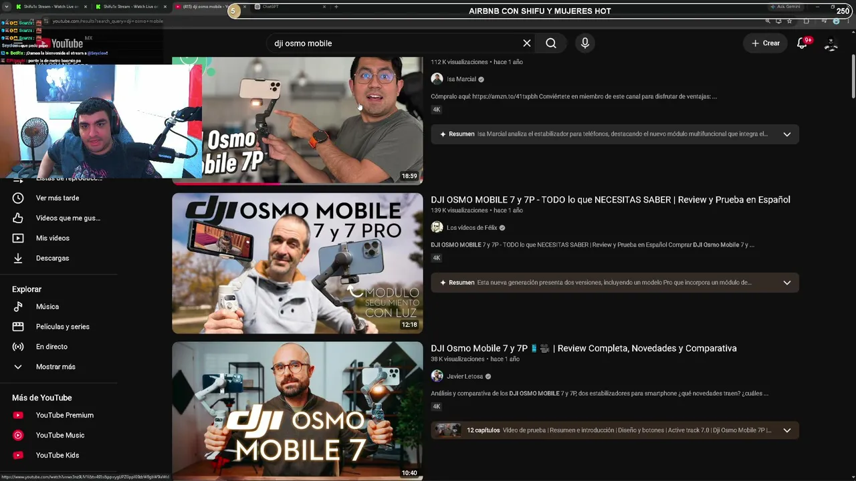856x481 pixels.
Task: Click the magnifier search button
Action: click(551, 43)
